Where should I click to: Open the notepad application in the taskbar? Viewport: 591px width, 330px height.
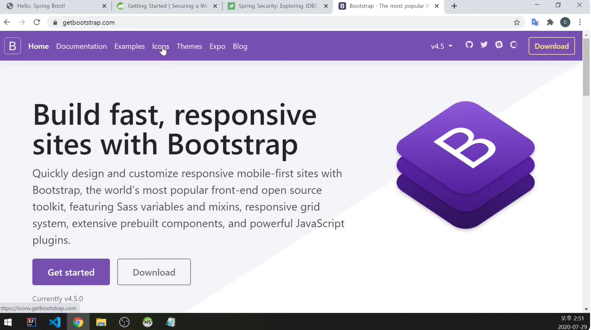click(x=171, y=322)
